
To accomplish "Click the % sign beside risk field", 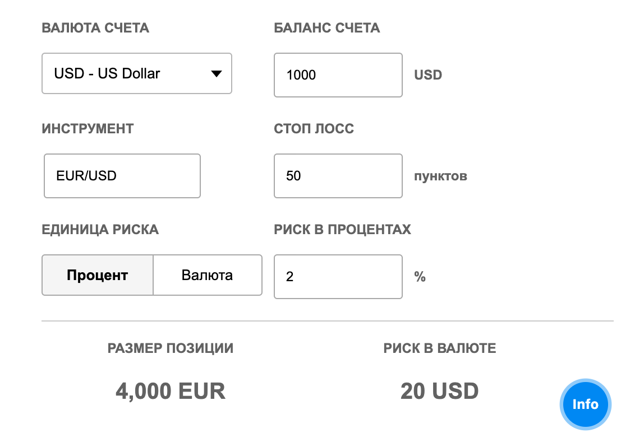I will coord(420,277).
